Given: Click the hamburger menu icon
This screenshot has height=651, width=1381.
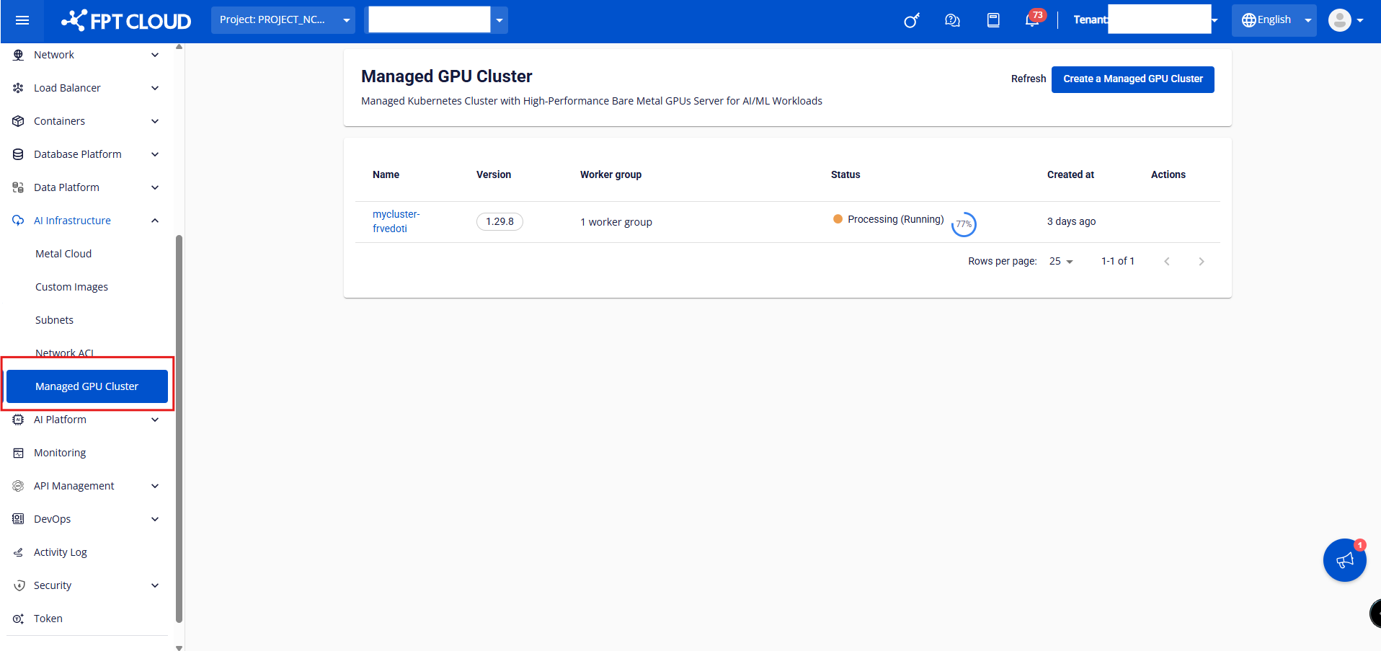Looking at the screenshot, I should [22, 20].
